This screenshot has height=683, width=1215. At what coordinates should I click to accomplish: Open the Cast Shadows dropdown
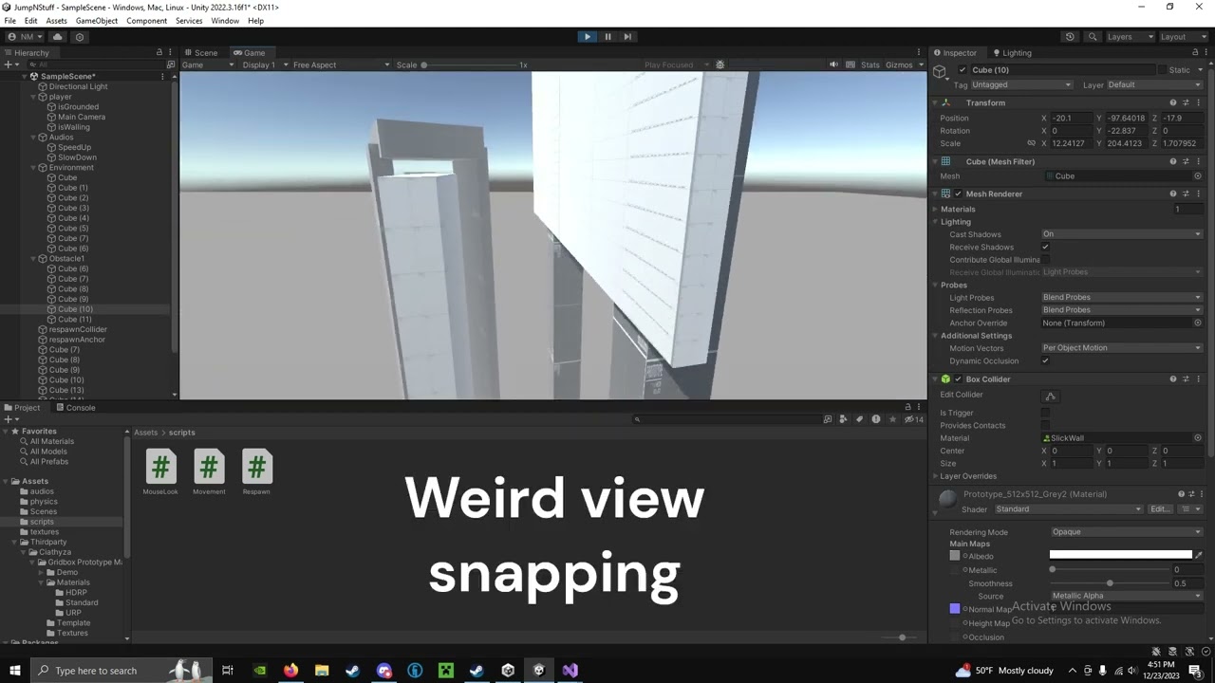(1122, 234)
